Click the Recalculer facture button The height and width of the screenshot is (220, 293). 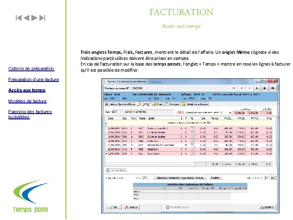[x=178, y=207]
